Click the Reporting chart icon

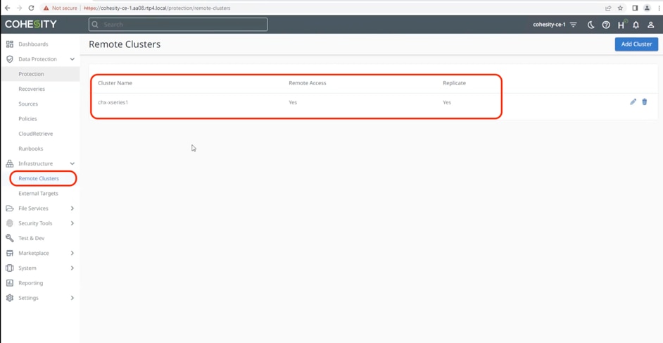10,283
